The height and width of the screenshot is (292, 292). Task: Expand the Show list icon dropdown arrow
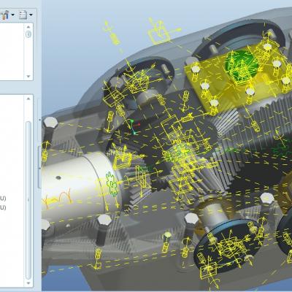point(31,15)
